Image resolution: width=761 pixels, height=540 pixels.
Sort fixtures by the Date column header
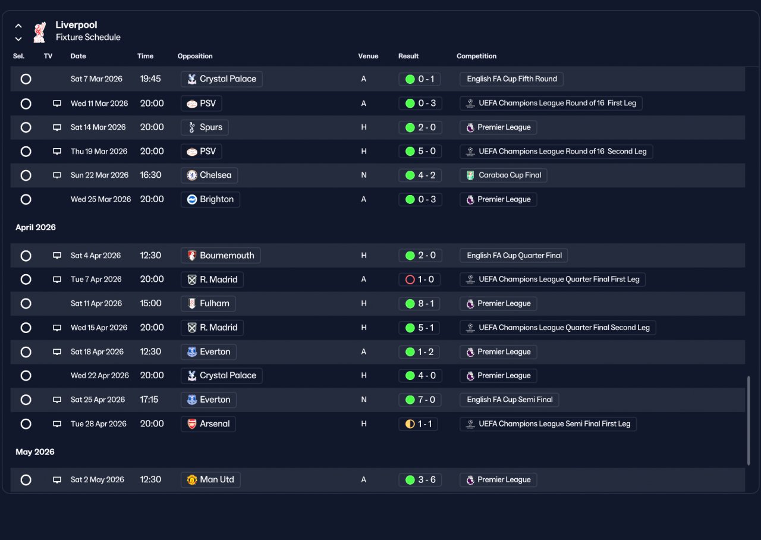coord(78,56)
